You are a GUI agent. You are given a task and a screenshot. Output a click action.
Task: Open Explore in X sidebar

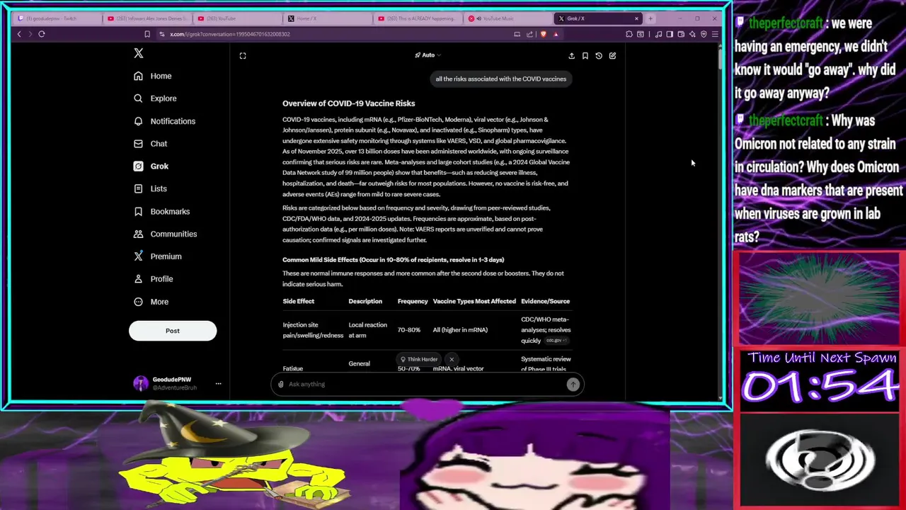pos(155,98)
